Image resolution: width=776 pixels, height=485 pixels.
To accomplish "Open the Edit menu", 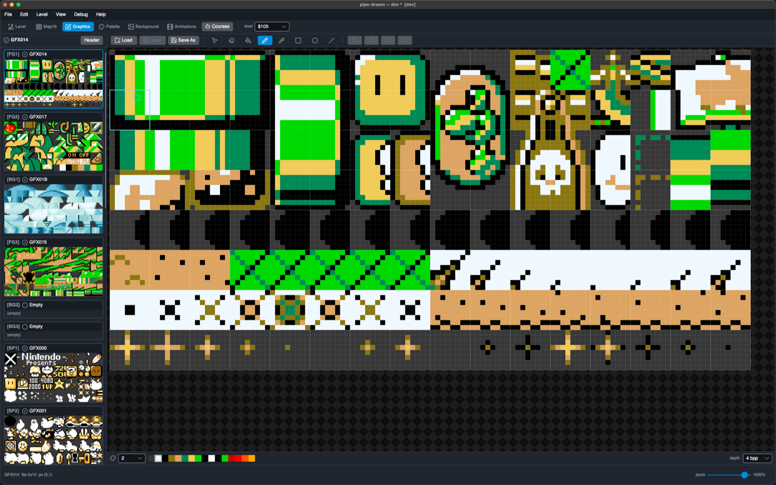I will (24, 14).
